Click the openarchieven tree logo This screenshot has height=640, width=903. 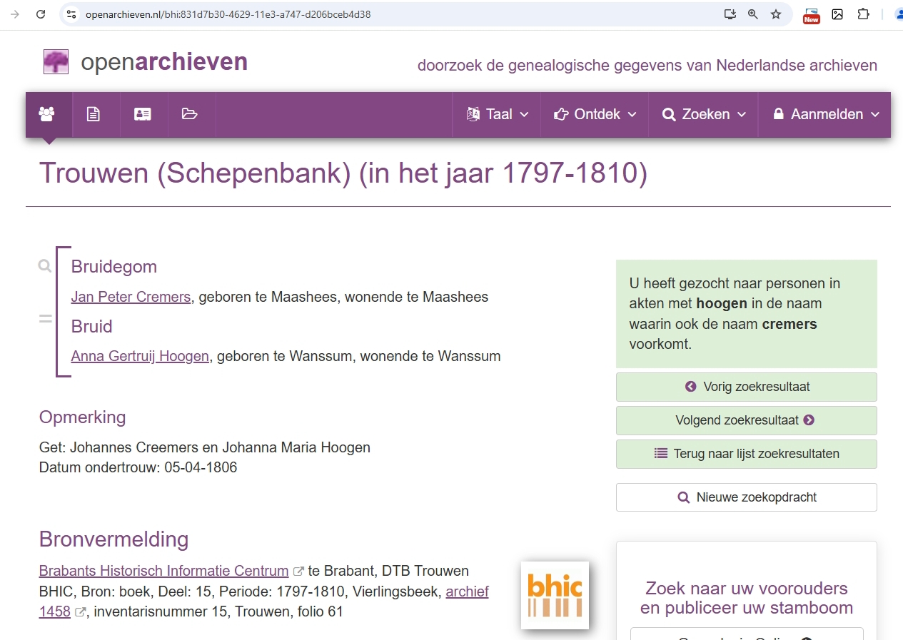pyautogui.click(x=56, y=62)
